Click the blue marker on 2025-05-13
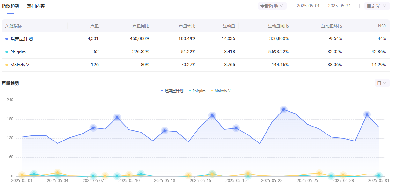The height and width of the screenshot is (186, 395). pos(165,130)
